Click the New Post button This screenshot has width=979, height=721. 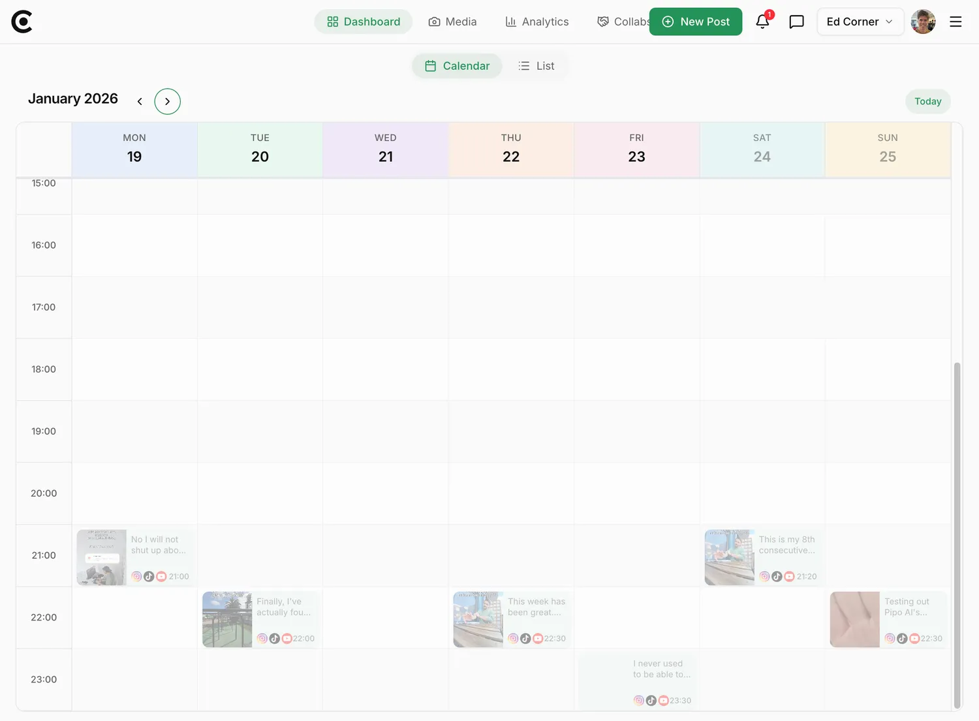pyautogui.click(x=696, y=22)
